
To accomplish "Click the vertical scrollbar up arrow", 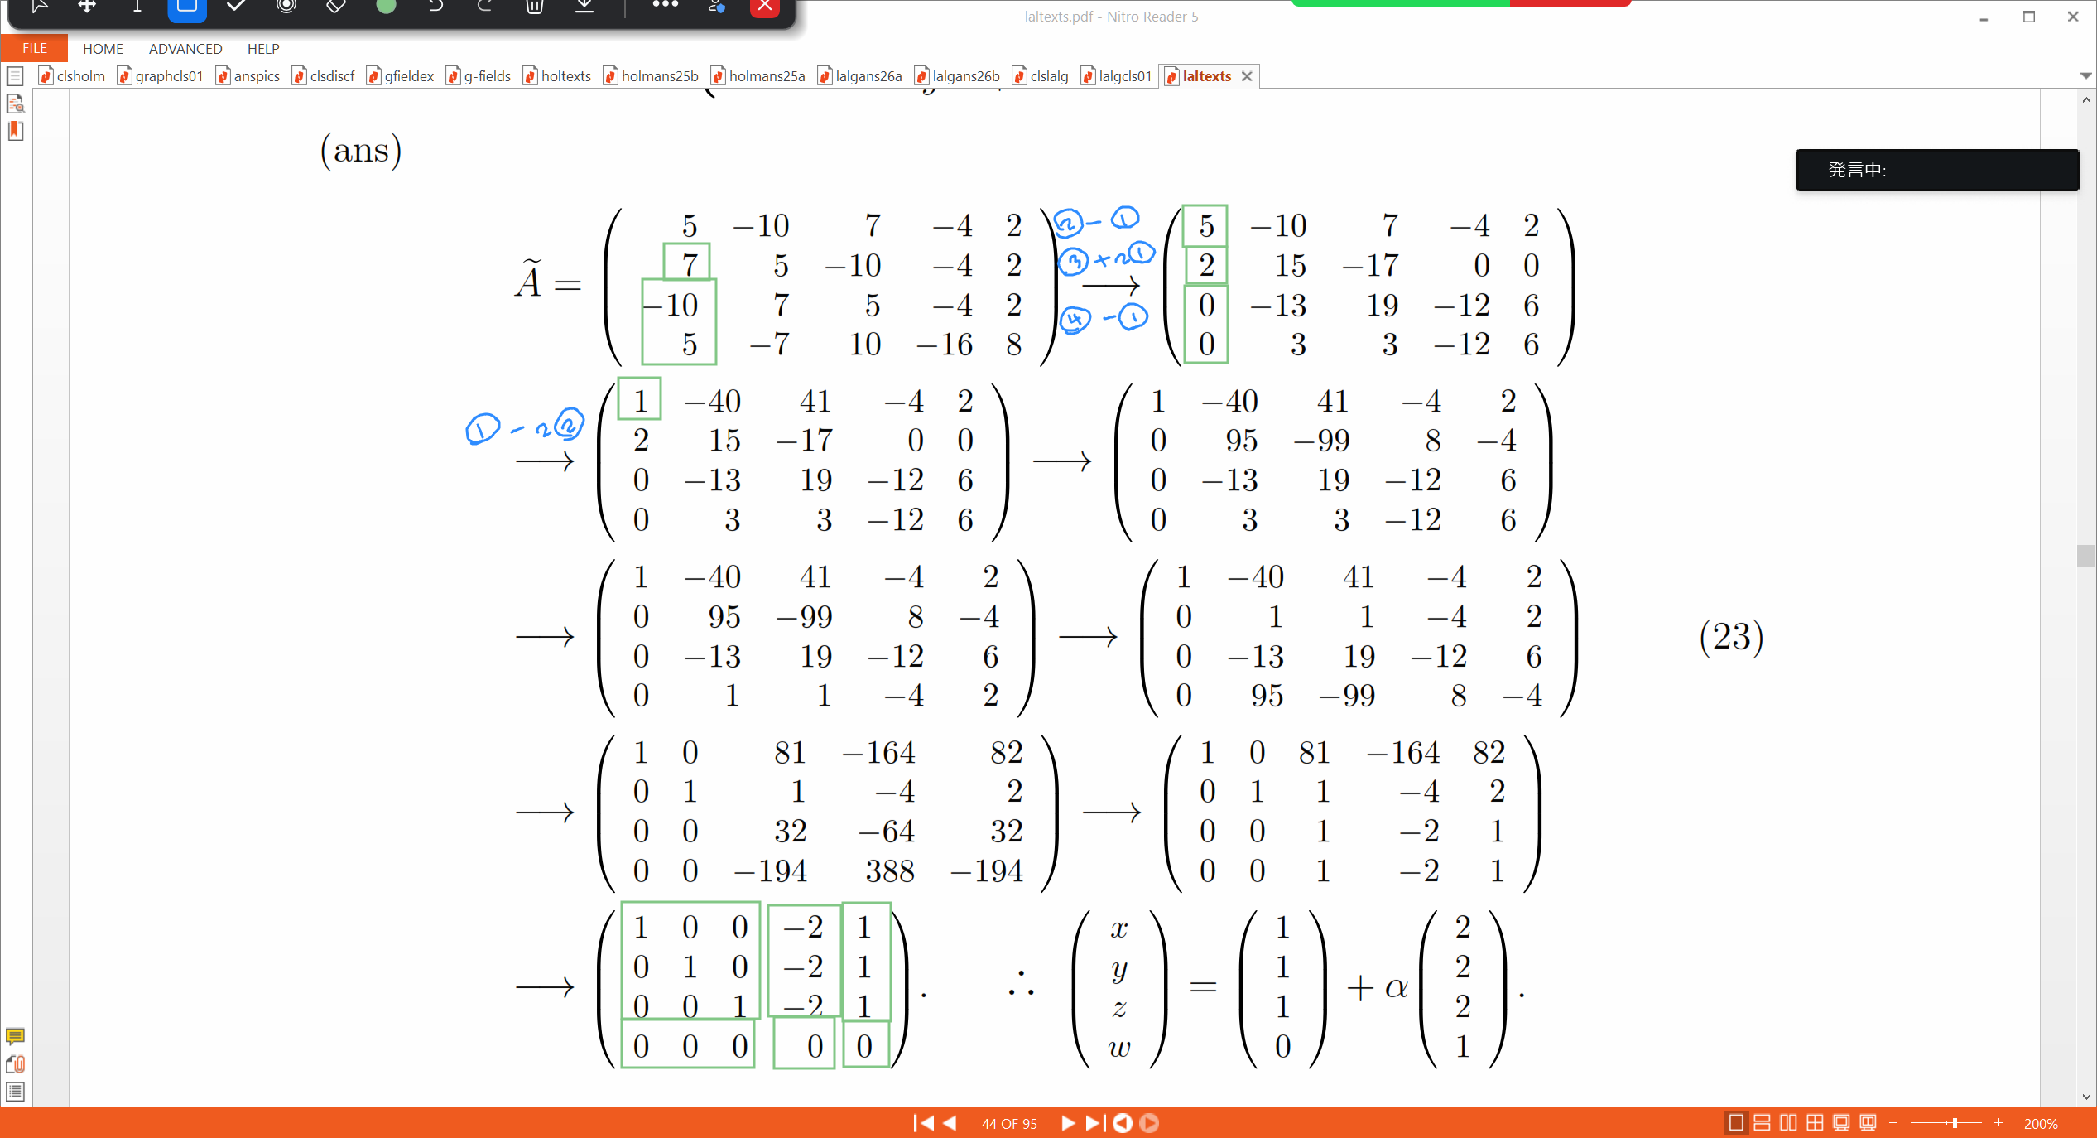I will coord(2086,99).
